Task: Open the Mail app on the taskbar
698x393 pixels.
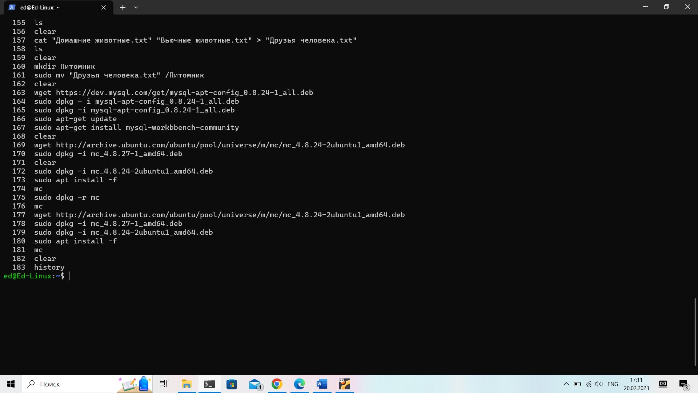Action: pos(255,384)
